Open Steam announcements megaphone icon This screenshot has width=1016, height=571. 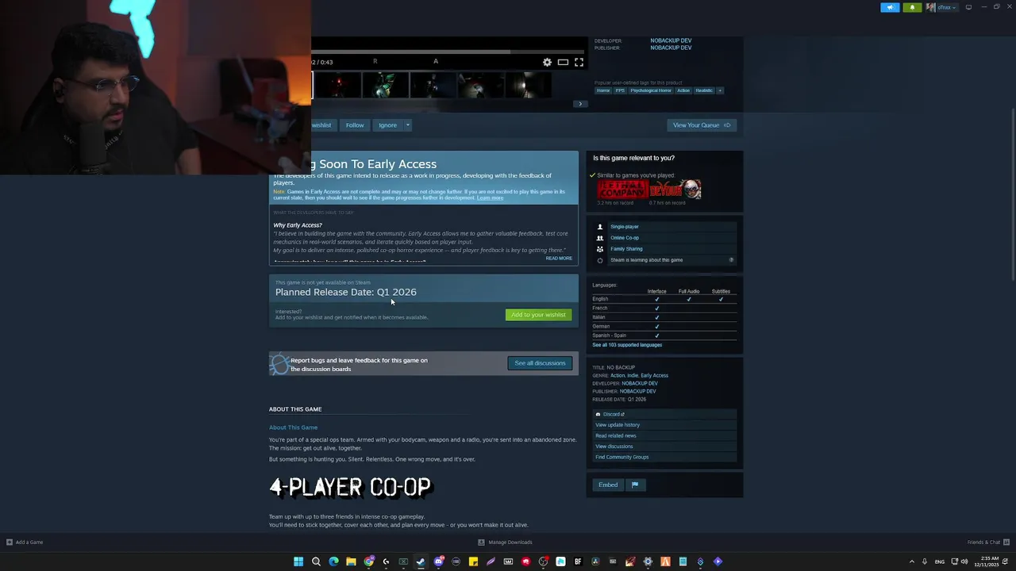click(x=890, y=7)
